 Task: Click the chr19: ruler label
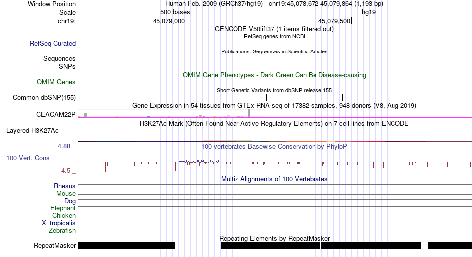pos(67,21)
